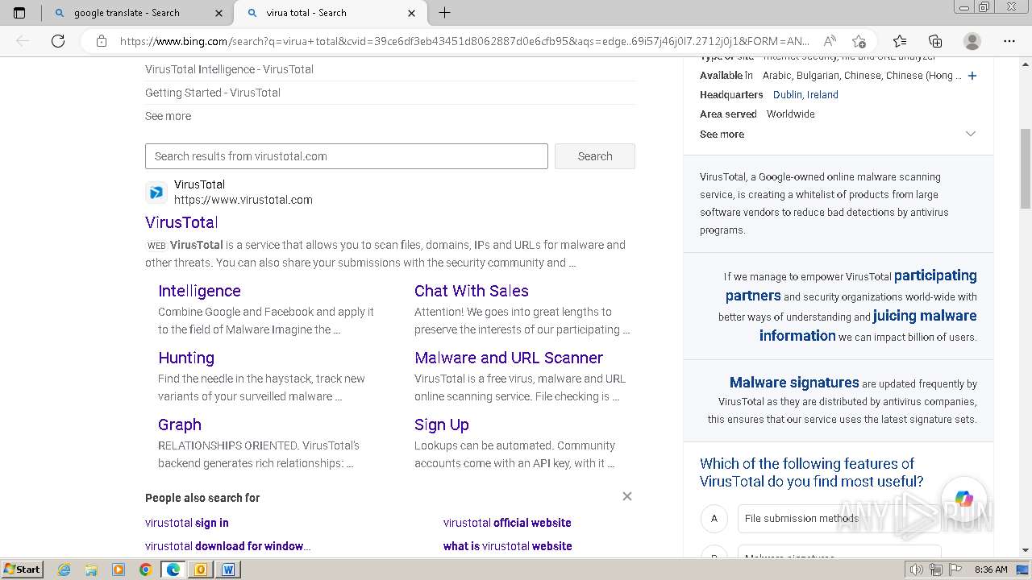Open the Hunting sublink
This screenshot has height=580, width=1032.
[186, 358]
